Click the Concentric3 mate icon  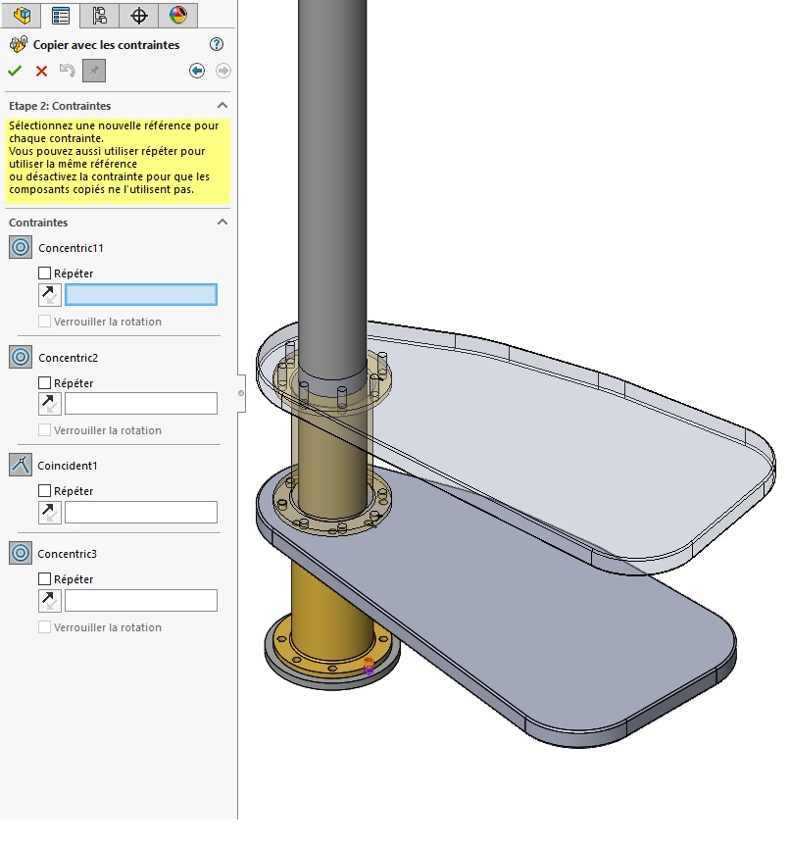tap(21, 554)
